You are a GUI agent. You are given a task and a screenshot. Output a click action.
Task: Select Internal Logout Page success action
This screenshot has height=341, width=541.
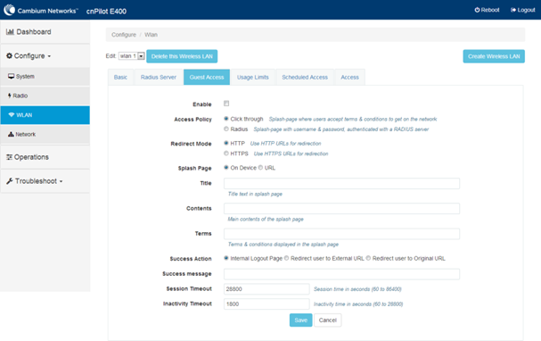tap(226, 258)
